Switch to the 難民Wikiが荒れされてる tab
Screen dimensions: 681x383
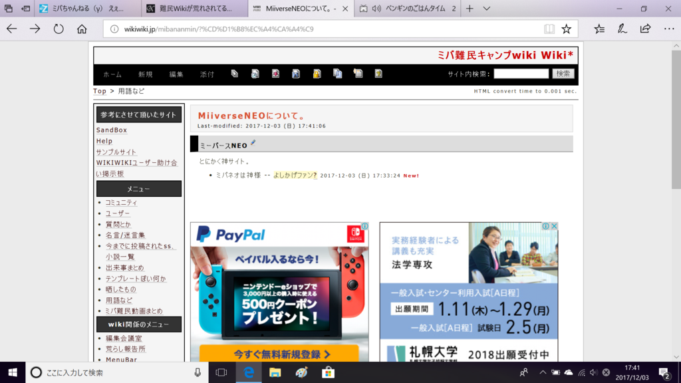click(195, 8)
